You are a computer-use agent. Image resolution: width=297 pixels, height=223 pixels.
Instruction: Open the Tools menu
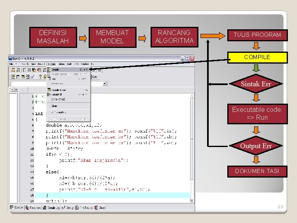[69, 64]
